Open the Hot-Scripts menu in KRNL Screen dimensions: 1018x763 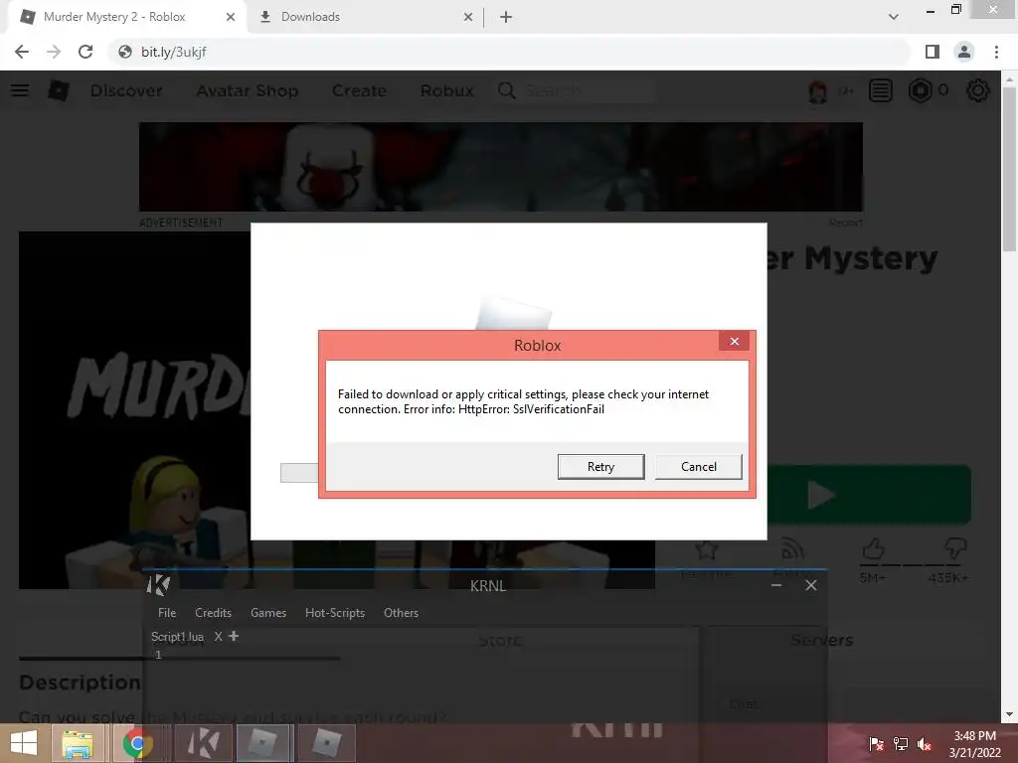[x=335, y=612]
